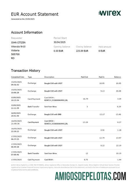This screenshot has width=132, height=186.
Task: Click the Paid In column header
Action: [102, 77]
